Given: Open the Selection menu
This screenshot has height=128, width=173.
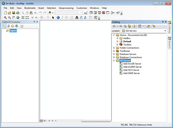Looking at the screenshot, I should [51, 8].
